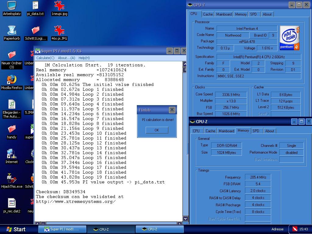Screen dimensions: 312x234
Task: Open the Neuer Ordner (3) folder
Action: click(12, 60)
